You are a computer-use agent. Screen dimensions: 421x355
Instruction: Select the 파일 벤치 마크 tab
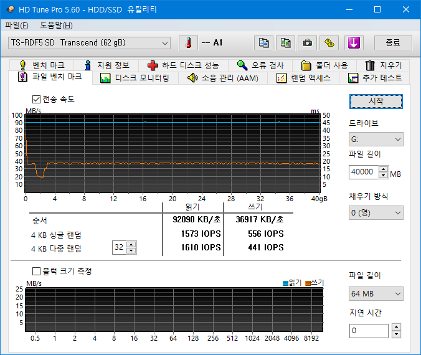click(x=50, y=77)
